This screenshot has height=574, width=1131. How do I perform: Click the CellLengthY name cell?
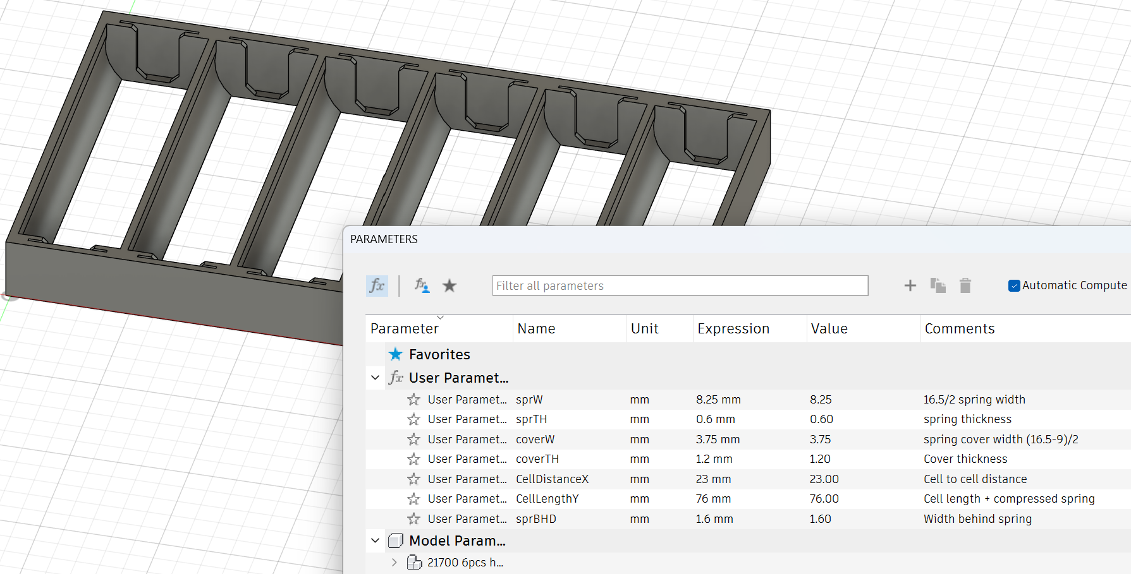(x=547, y=499)
